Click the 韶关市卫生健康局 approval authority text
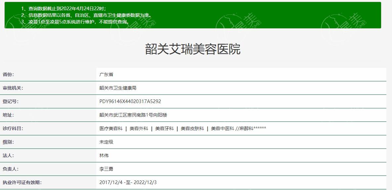This screenshot has height=190, width=392. (x=118, y=88)
